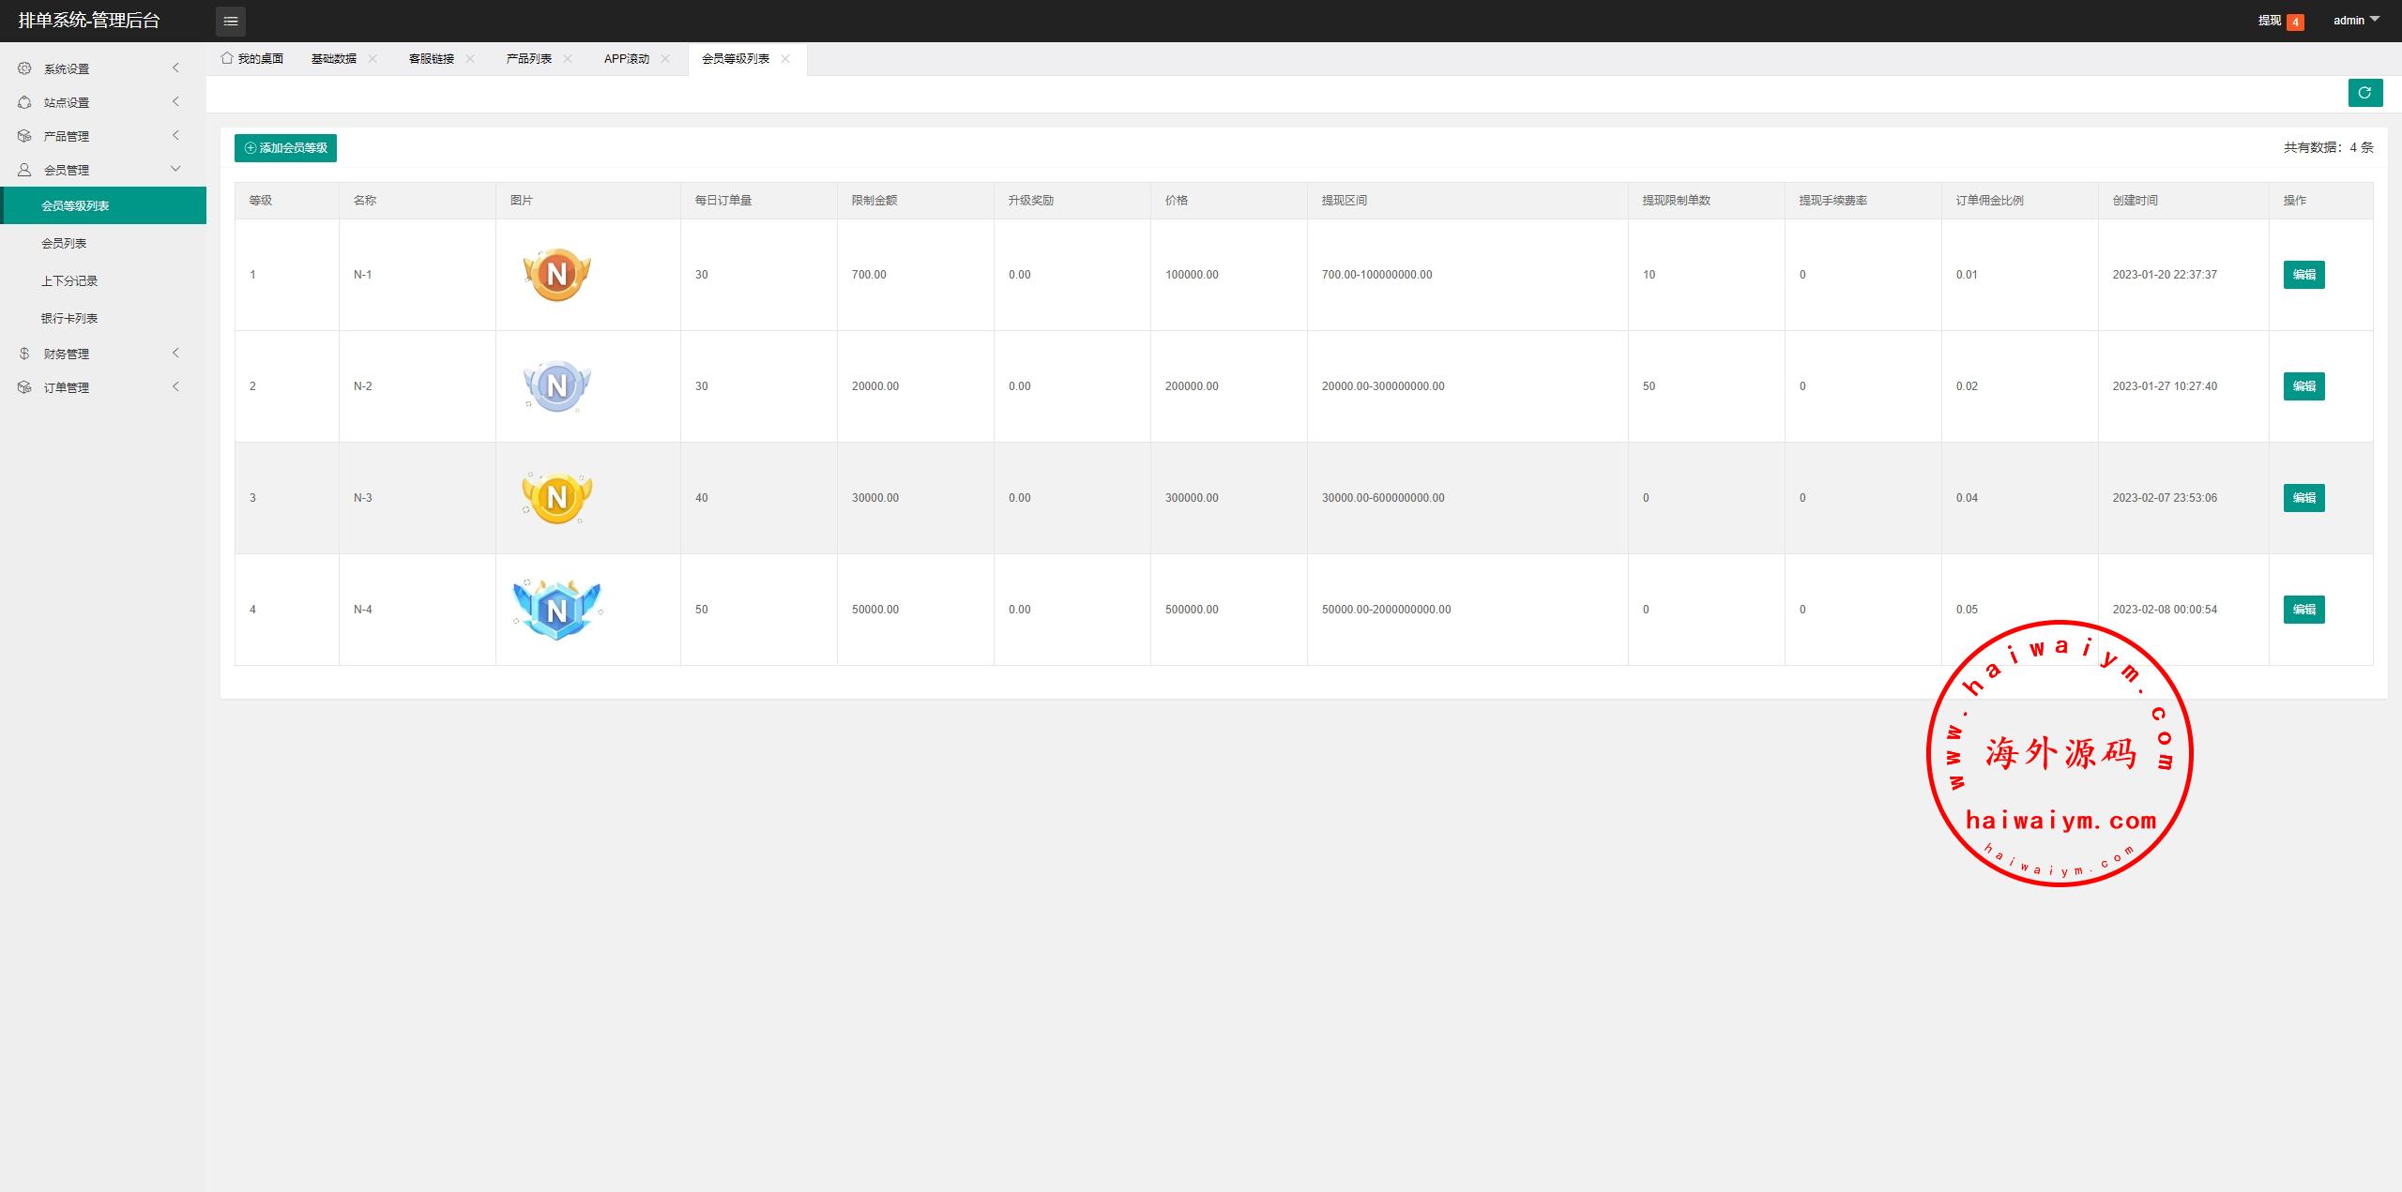The width and height of the screenshot is (2402, 1192).
Task: Close the APP滚动 tab
Action: 665,58
